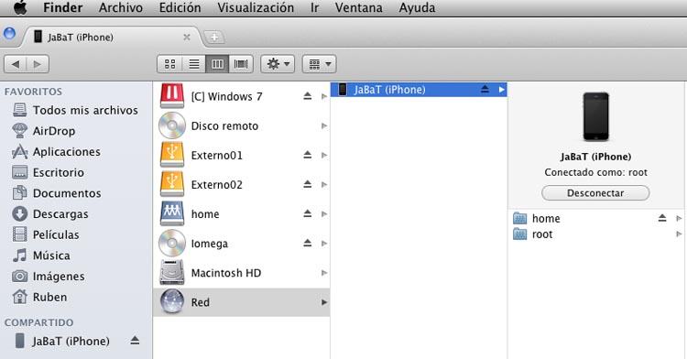The width and height of the screenshot is (687, 359).
Task: Click the Desconectar button
Action: pyautogui.click(x=595, y=193)
